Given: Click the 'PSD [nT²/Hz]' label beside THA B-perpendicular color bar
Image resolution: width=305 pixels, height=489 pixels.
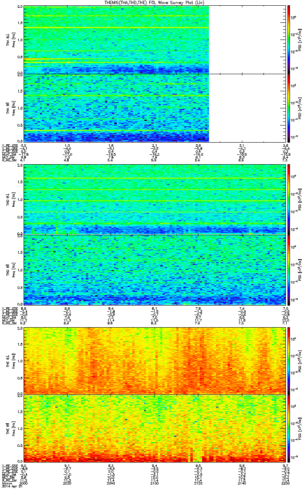Looking at the screenshot, I should pos(300,40).
